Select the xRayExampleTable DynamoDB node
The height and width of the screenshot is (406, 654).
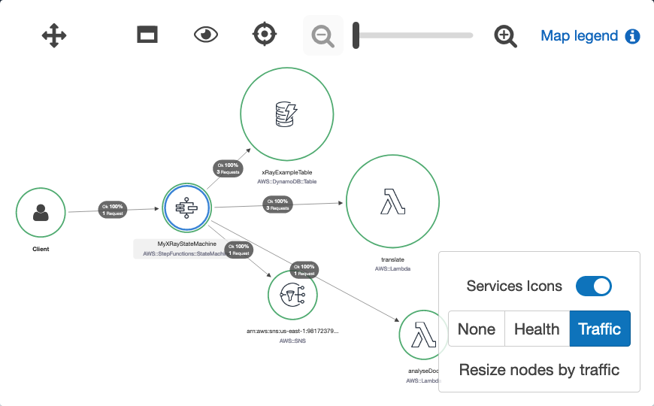click(x=287, y=114)
